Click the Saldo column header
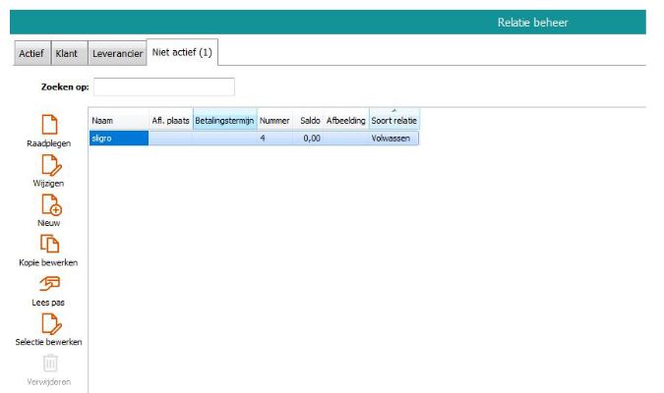The height and width of the screenshot is (393, 664). (310, 120)
